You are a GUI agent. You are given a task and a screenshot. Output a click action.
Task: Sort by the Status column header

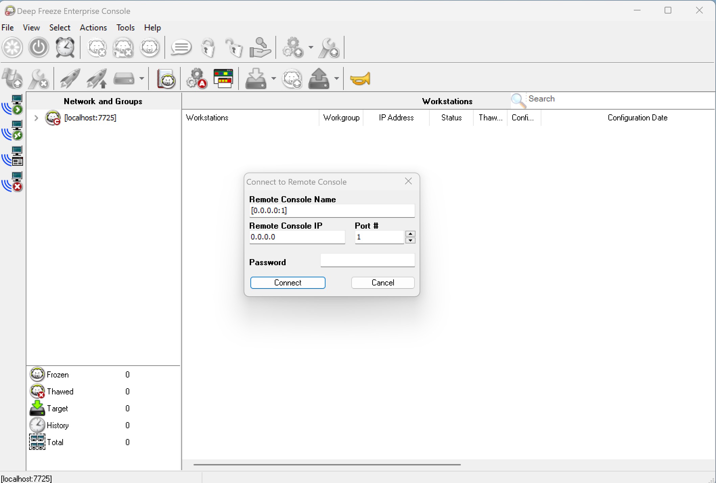coord(451,118)
